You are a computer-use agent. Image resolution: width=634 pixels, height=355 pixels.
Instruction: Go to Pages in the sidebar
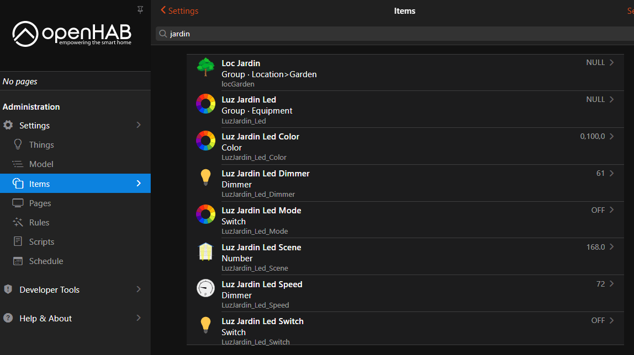75,203
